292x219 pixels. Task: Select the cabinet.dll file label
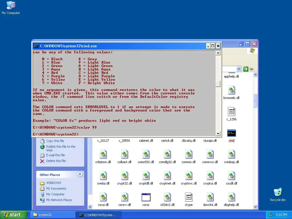146,141
